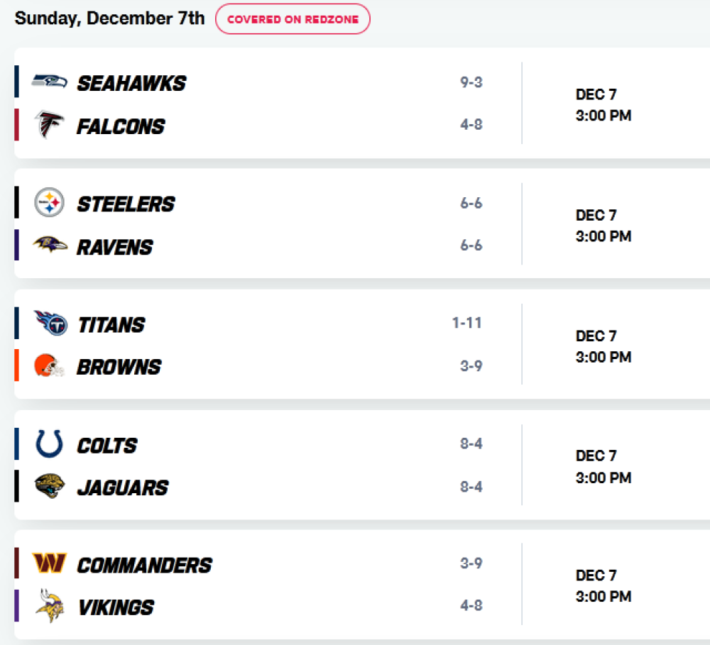Click the Colts horseshoe logo
The width and height of the screenshot is (710, 645).
pyautogui.click(x=50, y=443)
